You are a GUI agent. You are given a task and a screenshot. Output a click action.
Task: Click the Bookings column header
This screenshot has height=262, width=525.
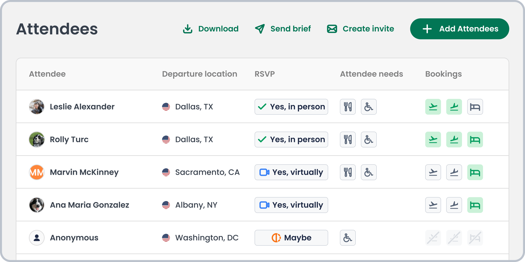(x=443, y=74)
